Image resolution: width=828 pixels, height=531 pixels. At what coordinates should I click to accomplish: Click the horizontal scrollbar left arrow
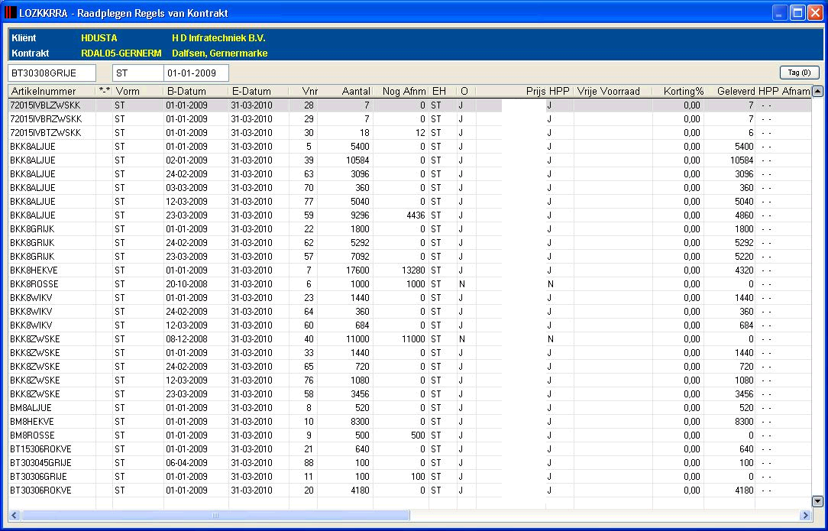click(x=15, y=515)
